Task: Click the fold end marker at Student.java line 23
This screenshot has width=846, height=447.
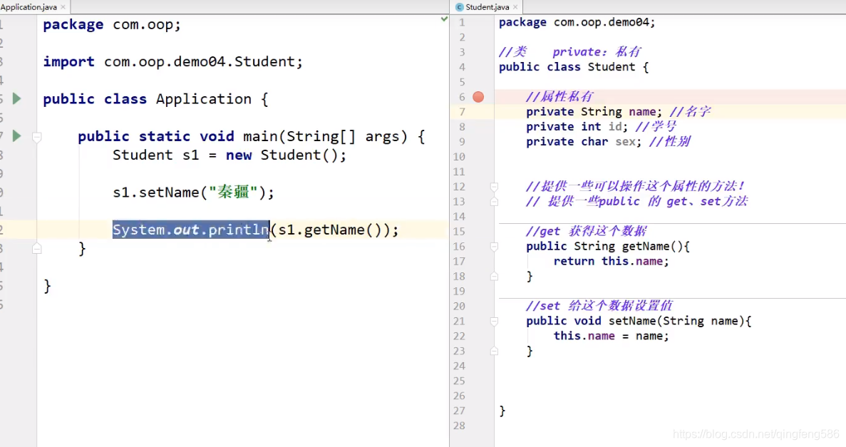Action: 494,351
